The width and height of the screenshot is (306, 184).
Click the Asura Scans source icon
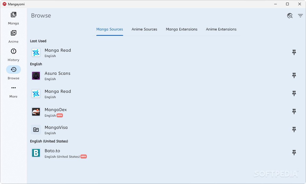click(x=36, y=76)
